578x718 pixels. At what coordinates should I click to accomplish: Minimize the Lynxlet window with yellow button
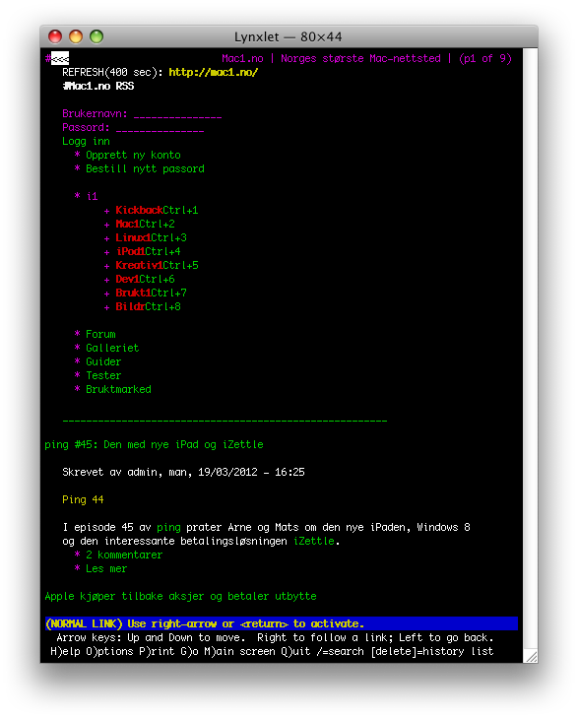coord(76,36)
